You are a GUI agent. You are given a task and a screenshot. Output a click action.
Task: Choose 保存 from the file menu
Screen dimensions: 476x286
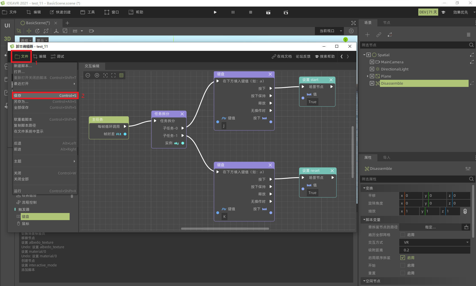tap(45, 96)
